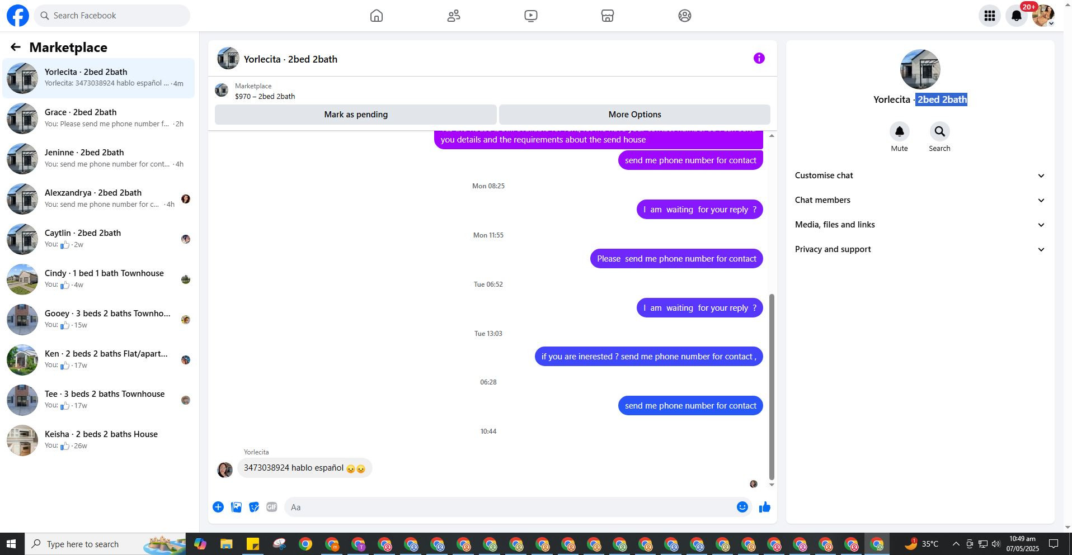Open Jeninne 2bed 2bath conversation
Image resolution: width=1072 pixels, height=555 pixels.
(98, 158)
